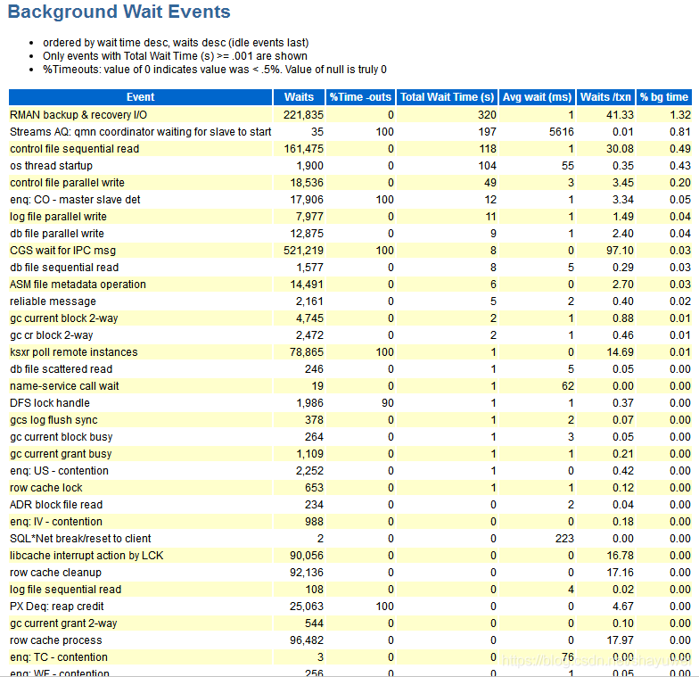Click avg wait value 223

pyautogui.click(x=564, y=539)
